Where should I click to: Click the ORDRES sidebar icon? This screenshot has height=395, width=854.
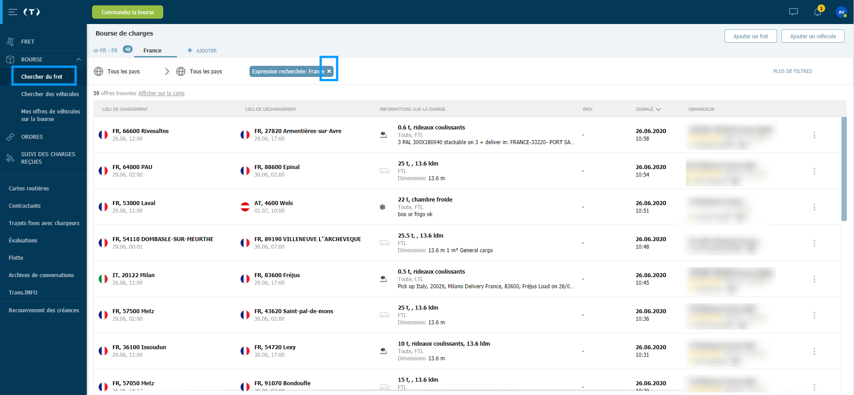(x=10, y=137)
